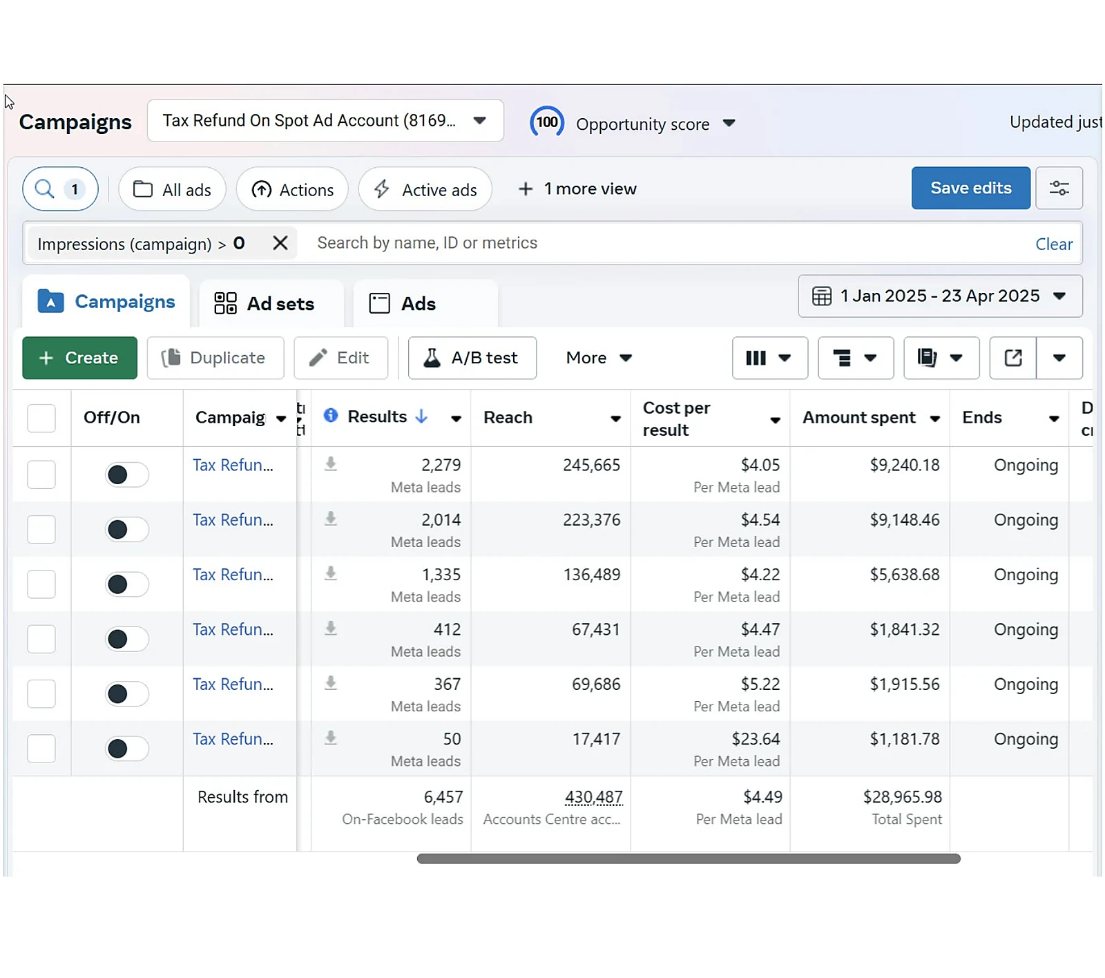Open the Reach column dropdown
1105x978 pixels.
coord(615,419)
